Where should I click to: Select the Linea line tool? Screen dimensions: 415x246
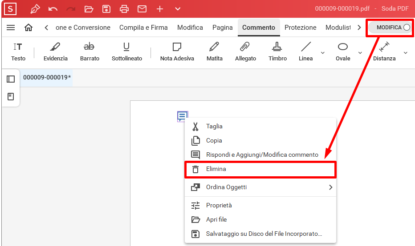point(306,52)
